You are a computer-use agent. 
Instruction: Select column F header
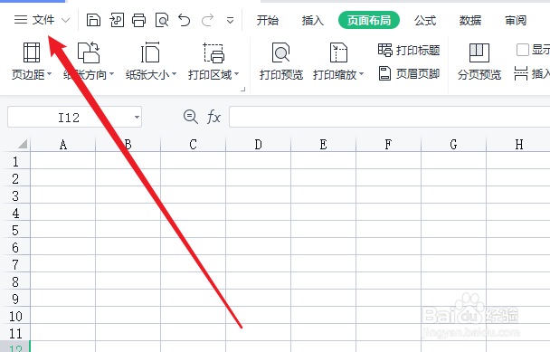point(388,144)
